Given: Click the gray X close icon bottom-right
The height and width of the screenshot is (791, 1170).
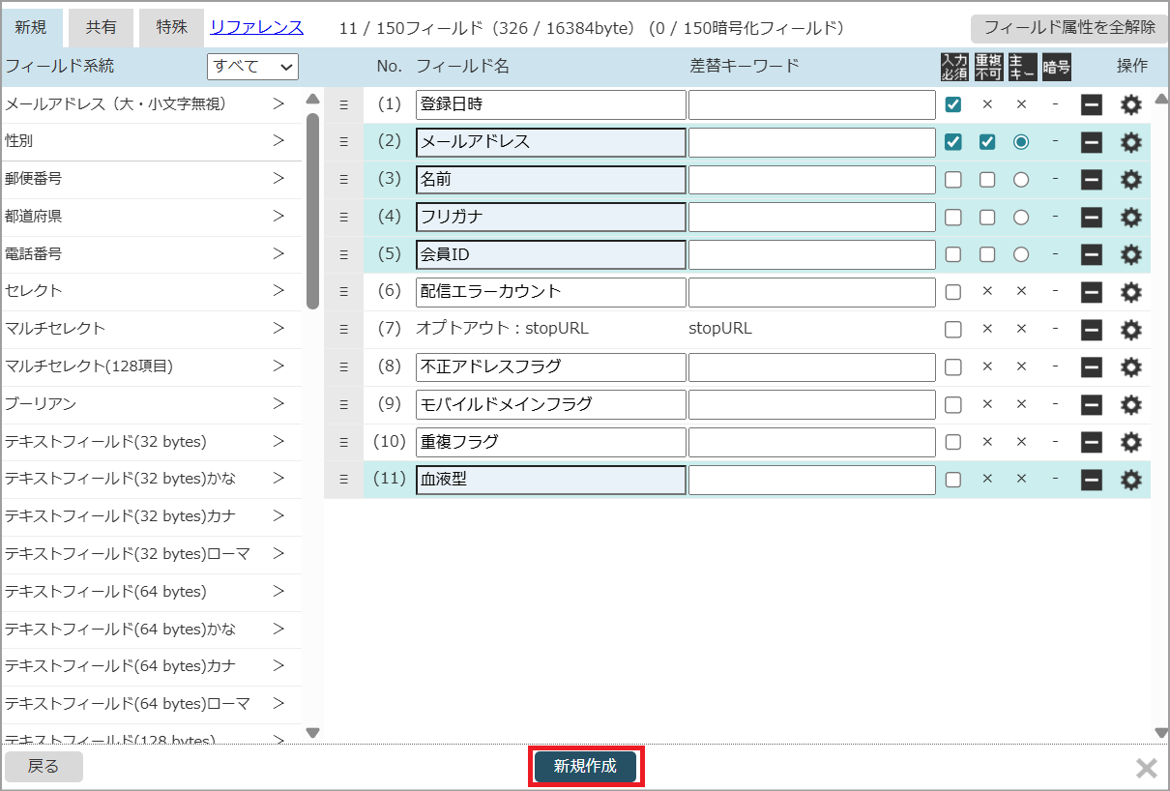Looking at the screenshot, I should [1146, 769].
